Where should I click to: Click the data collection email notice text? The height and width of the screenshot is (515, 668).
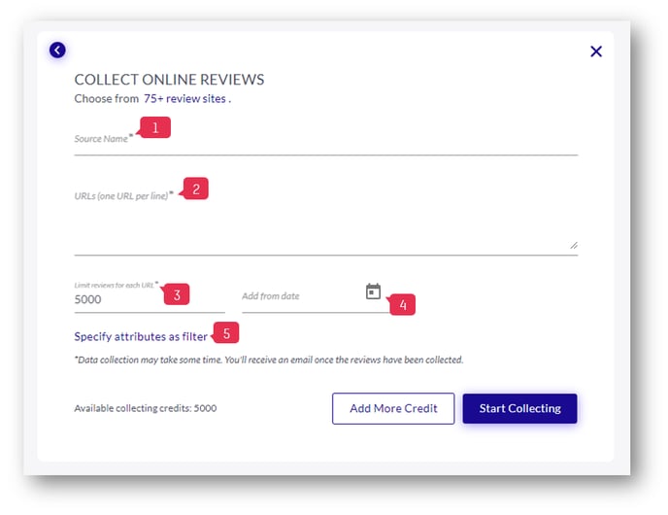pos(268,360)
